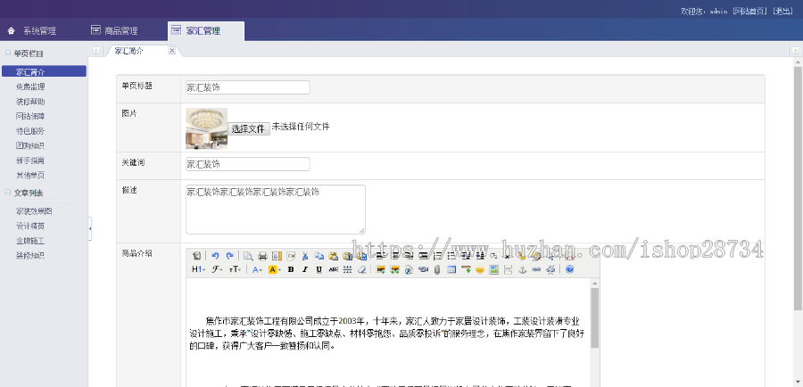Remove the hyperlink with the unlink icon
Image resolution: width=803 pixels, height=387 pixels.
tap(551, 270)
